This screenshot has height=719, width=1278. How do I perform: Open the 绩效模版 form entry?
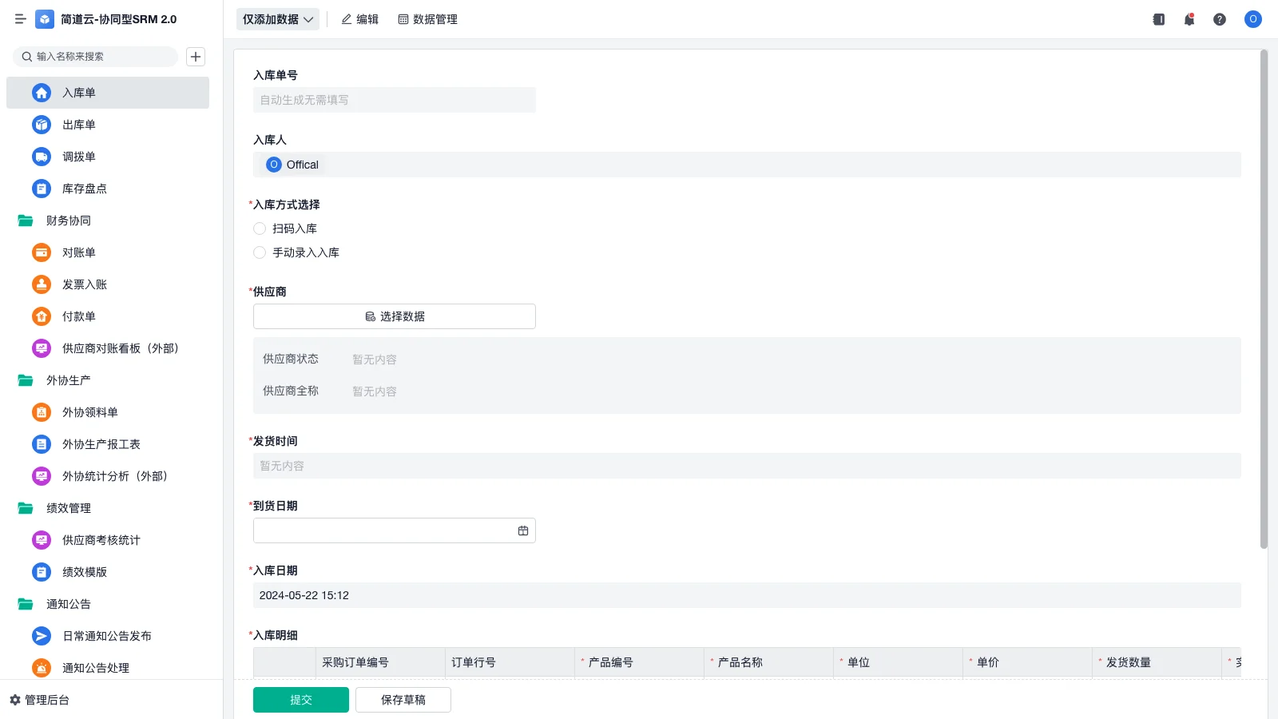108,572
